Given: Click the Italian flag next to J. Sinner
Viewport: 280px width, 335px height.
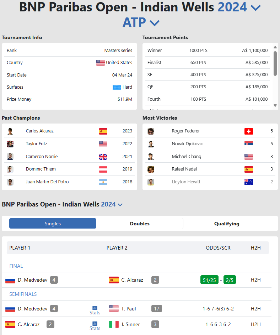Looking at the screenshot, I should tap(114, 324).
